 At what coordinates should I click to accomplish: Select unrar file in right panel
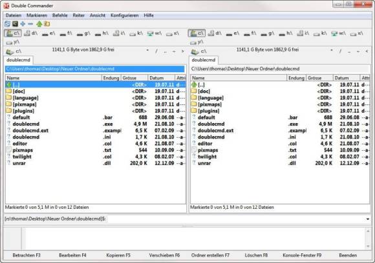[x=281, y=163]
